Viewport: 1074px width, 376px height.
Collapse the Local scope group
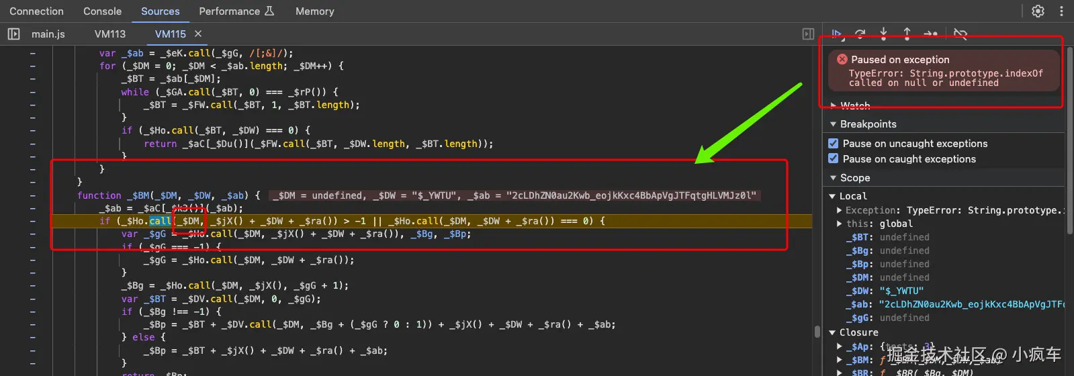pyautogui.click(x=833, y=196)
